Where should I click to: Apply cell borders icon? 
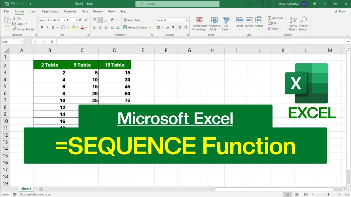(x=63, y=27)
